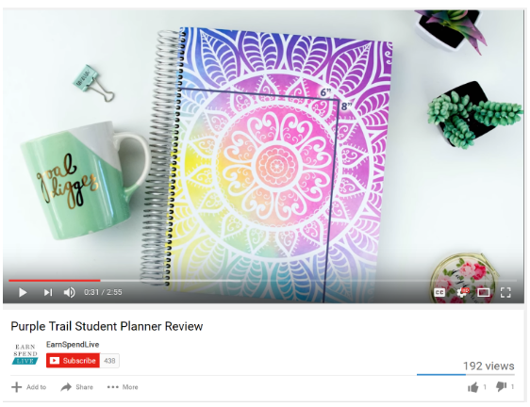Click the Share arrow icon
Image resolution: width=530 pixels, height=407 pixels.
(x=66, y=387)
